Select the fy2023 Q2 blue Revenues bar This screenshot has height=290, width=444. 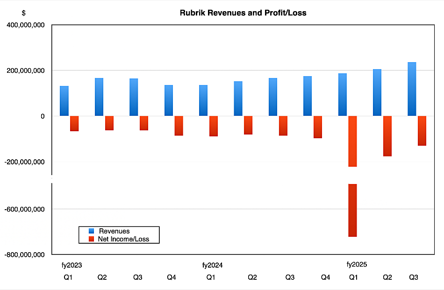click(99, 97)
